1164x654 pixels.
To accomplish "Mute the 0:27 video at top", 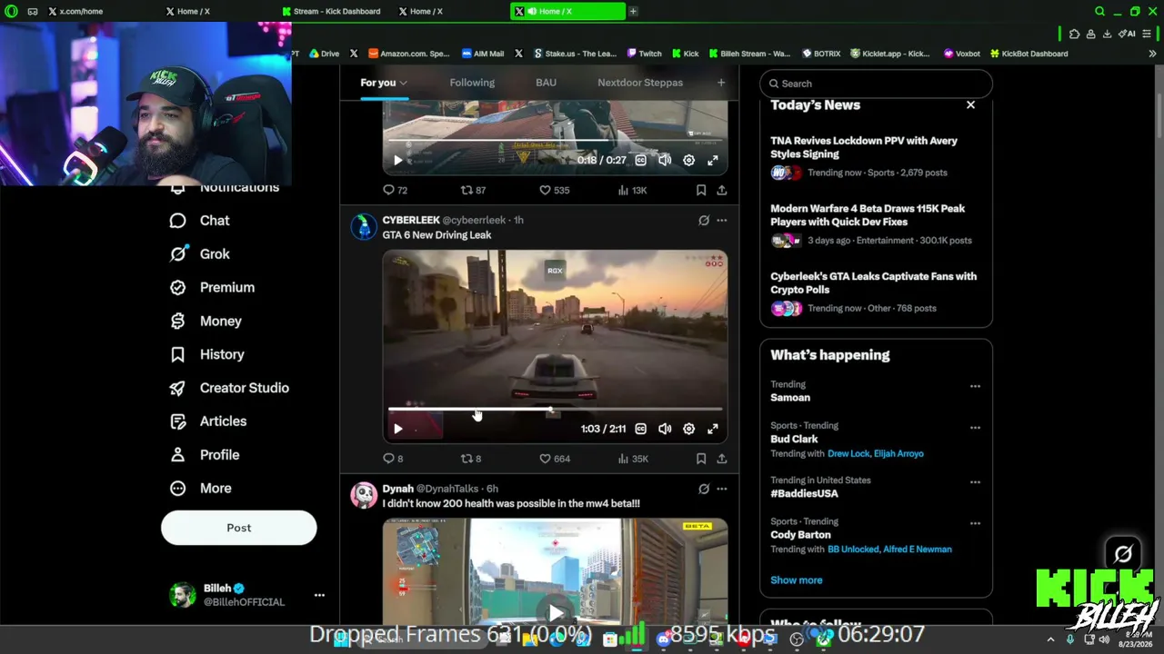I will pyautogui.click(x=665, y=160).
